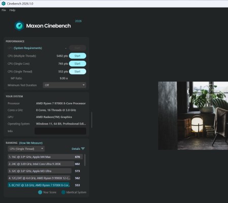This screenshot has height=203, width=228.
Task: Click the ranking list scrollbar
Action: (x=85, y=160)
